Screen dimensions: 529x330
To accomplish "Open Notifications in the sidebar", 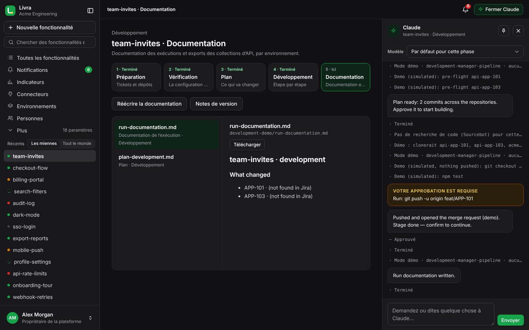I will click(50, 70).
